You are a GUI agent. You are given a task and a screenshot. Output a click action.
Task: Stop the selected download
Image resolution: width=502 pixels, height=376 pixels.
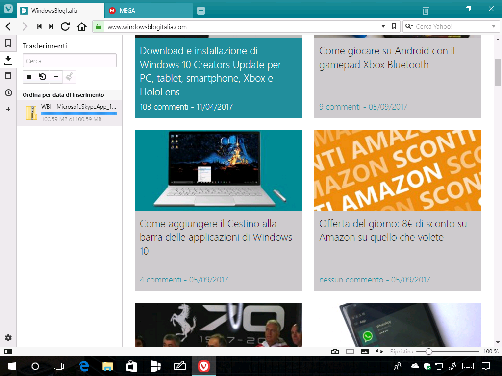point(29,77)
